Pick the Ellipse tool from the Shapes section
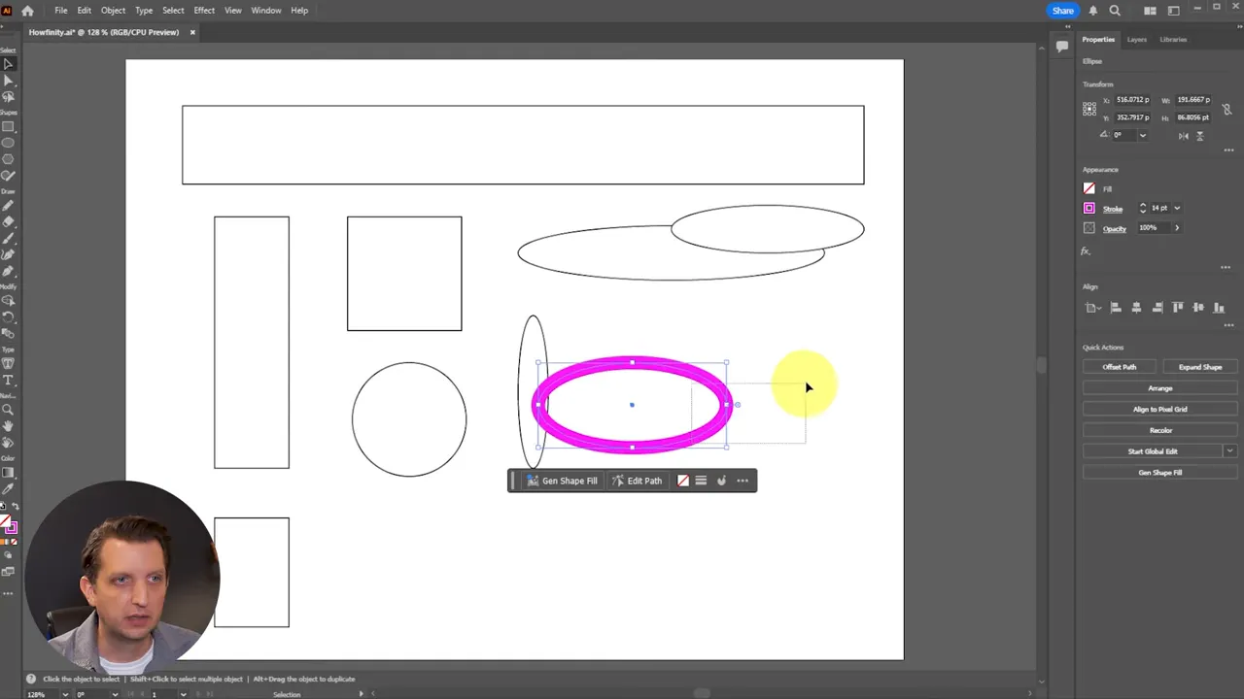Screen dimensions: 1244x699 pyautogui.click(x=9, y=144)
